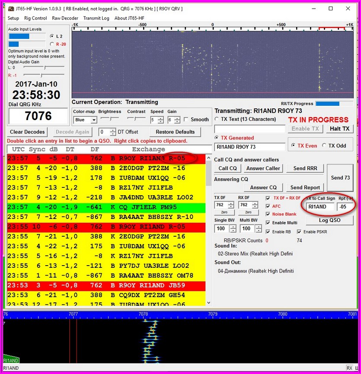
Task: Select the TX Odd radio button
Action: pyautogui.click(x=325, y=146)
